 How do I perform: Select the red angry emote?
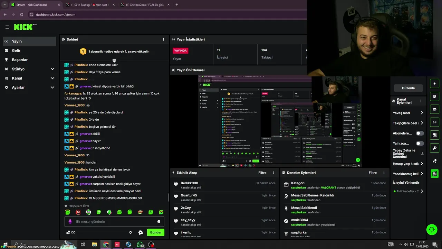[78, 212]
